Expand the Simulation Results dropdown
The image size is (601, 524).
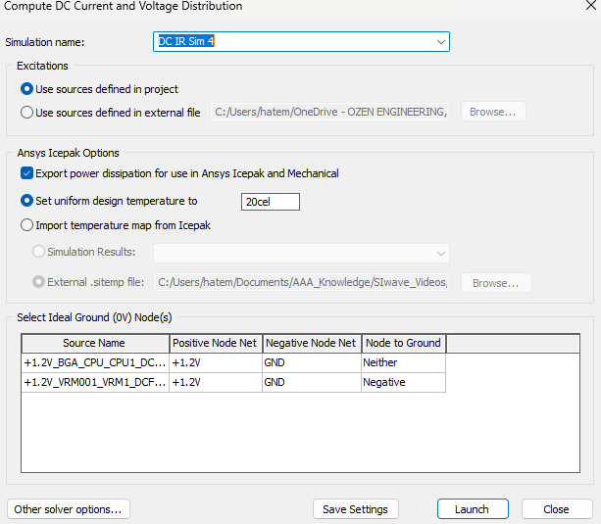(x=441, y=253)
